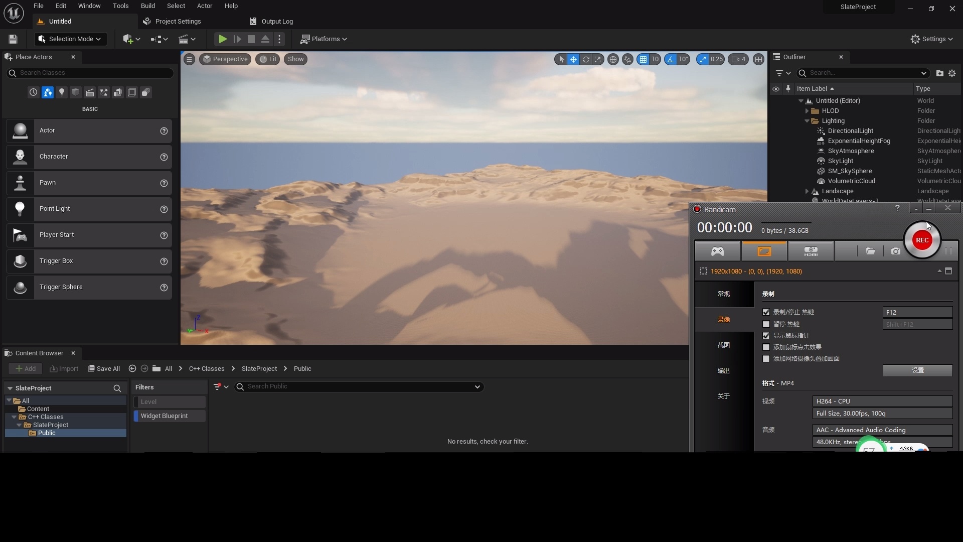
Task: Open the Selection Mode dropdown
Action: (70, 39)
